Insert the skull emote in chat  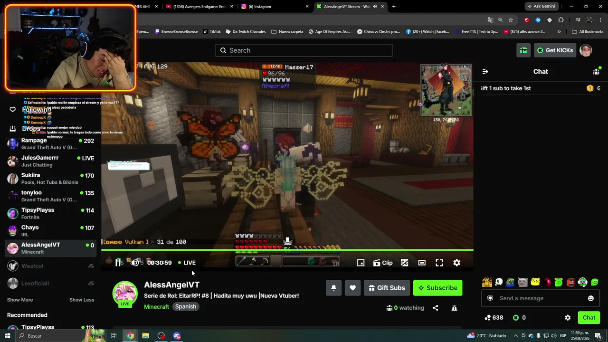(x=499, y=283)
